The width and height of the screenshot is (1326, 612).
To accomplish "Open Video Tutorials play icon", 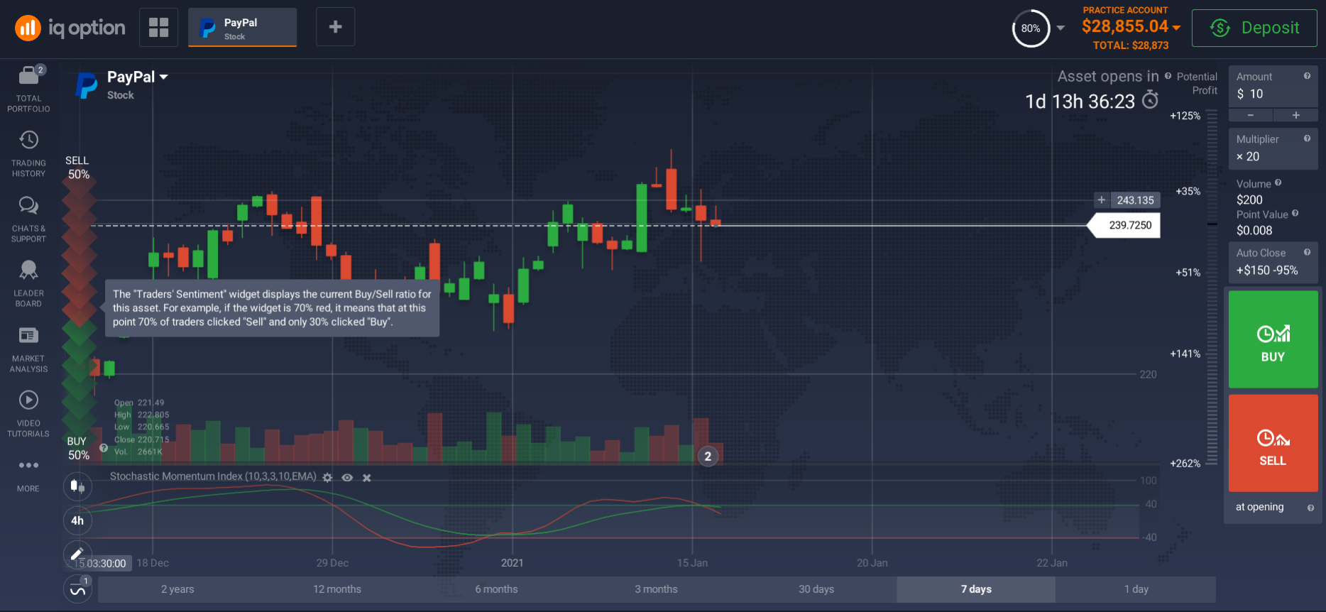I will 28,400.
